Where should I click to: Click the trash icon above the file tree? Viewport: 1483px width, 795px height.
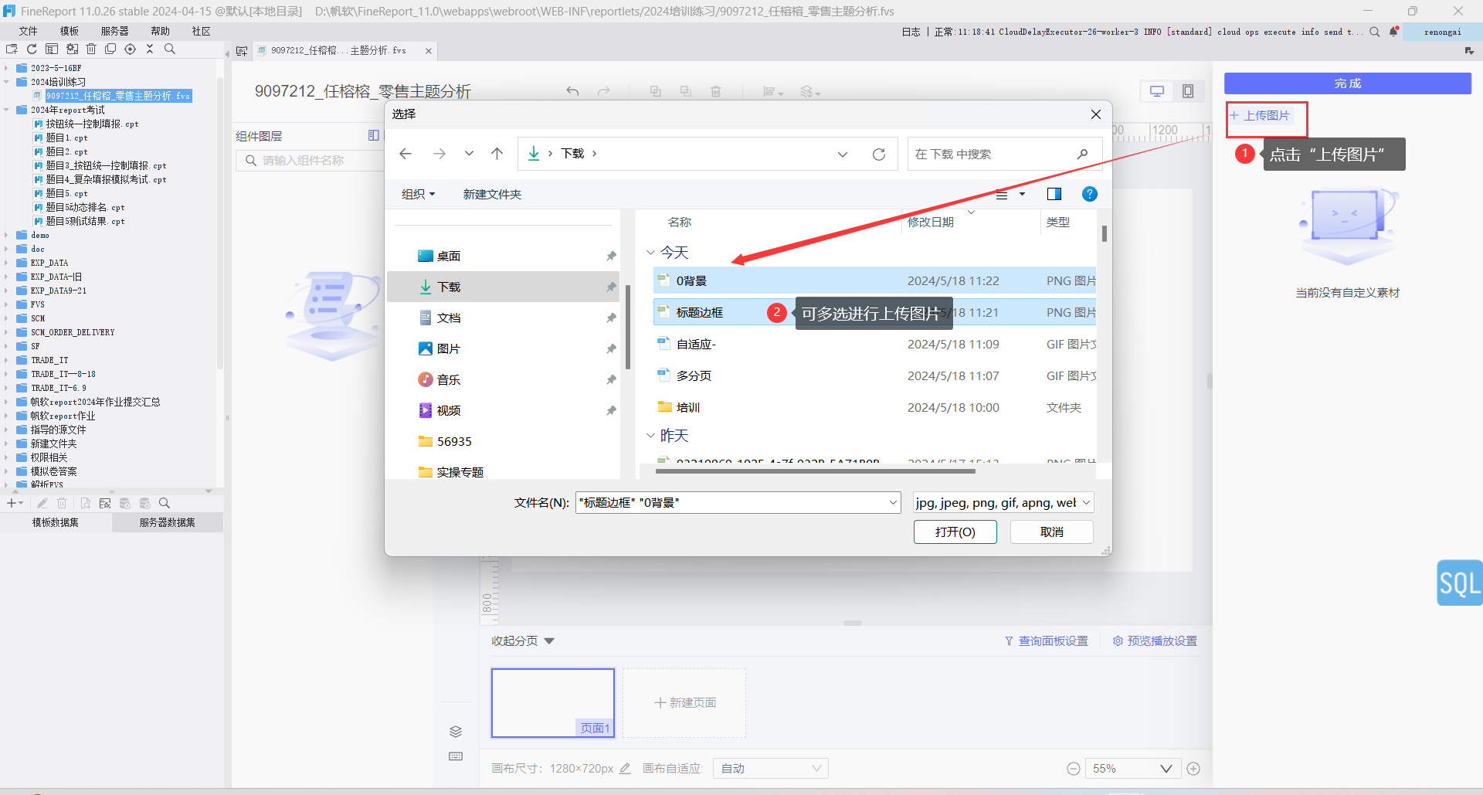(91, 49)
